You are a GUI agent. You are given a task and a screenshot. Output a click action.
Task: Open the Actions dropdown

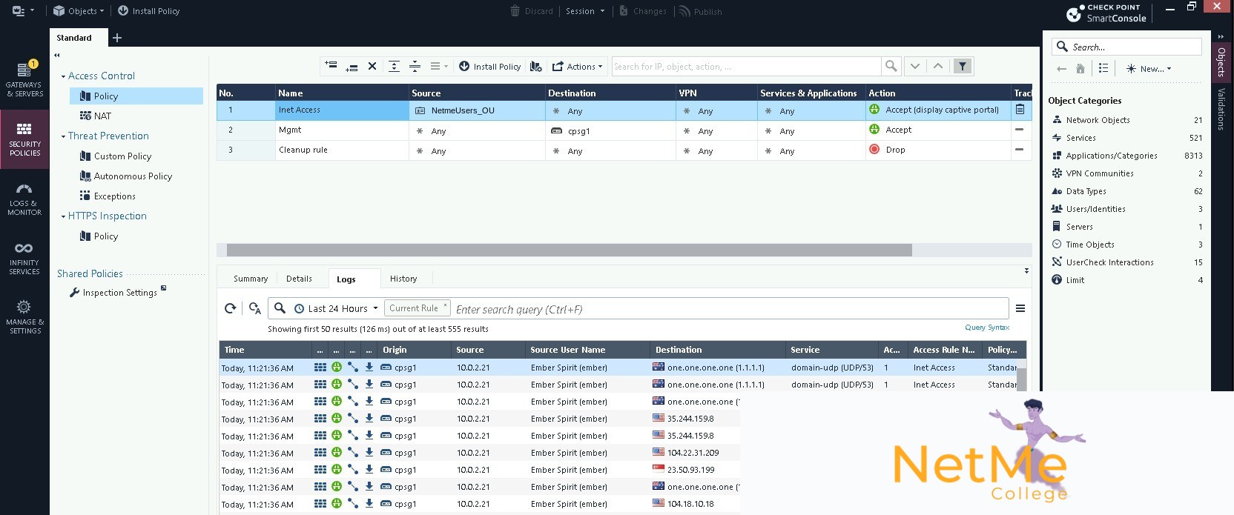coord(577,66)
